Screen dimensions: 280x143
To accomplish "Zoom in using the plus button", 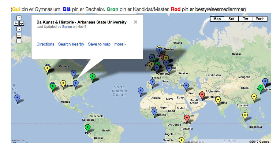I will coord(19,35).
